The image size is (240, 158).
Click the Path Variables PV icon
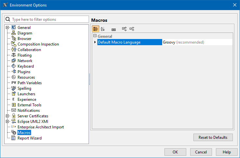tap(14, 83)
